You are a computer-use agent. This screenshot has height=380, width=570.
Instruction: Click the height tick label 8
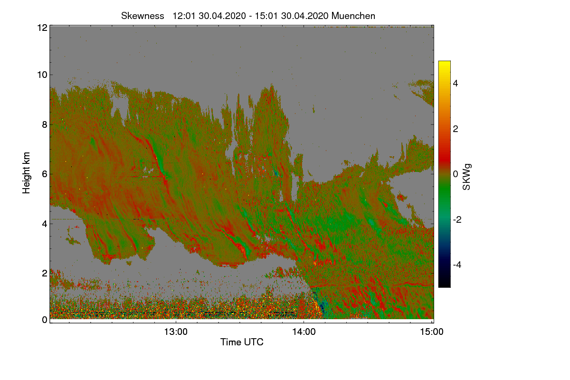coord(44,124)
